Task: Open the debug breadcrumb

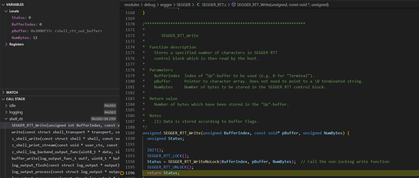Action: pos(150,5)
